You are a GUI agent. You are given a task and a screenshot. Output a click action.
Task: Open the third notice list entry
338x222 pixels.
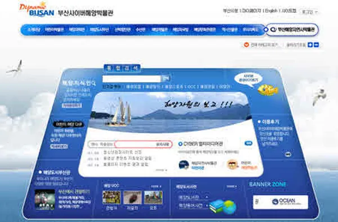pyautogui.click(x=126, y=165)
